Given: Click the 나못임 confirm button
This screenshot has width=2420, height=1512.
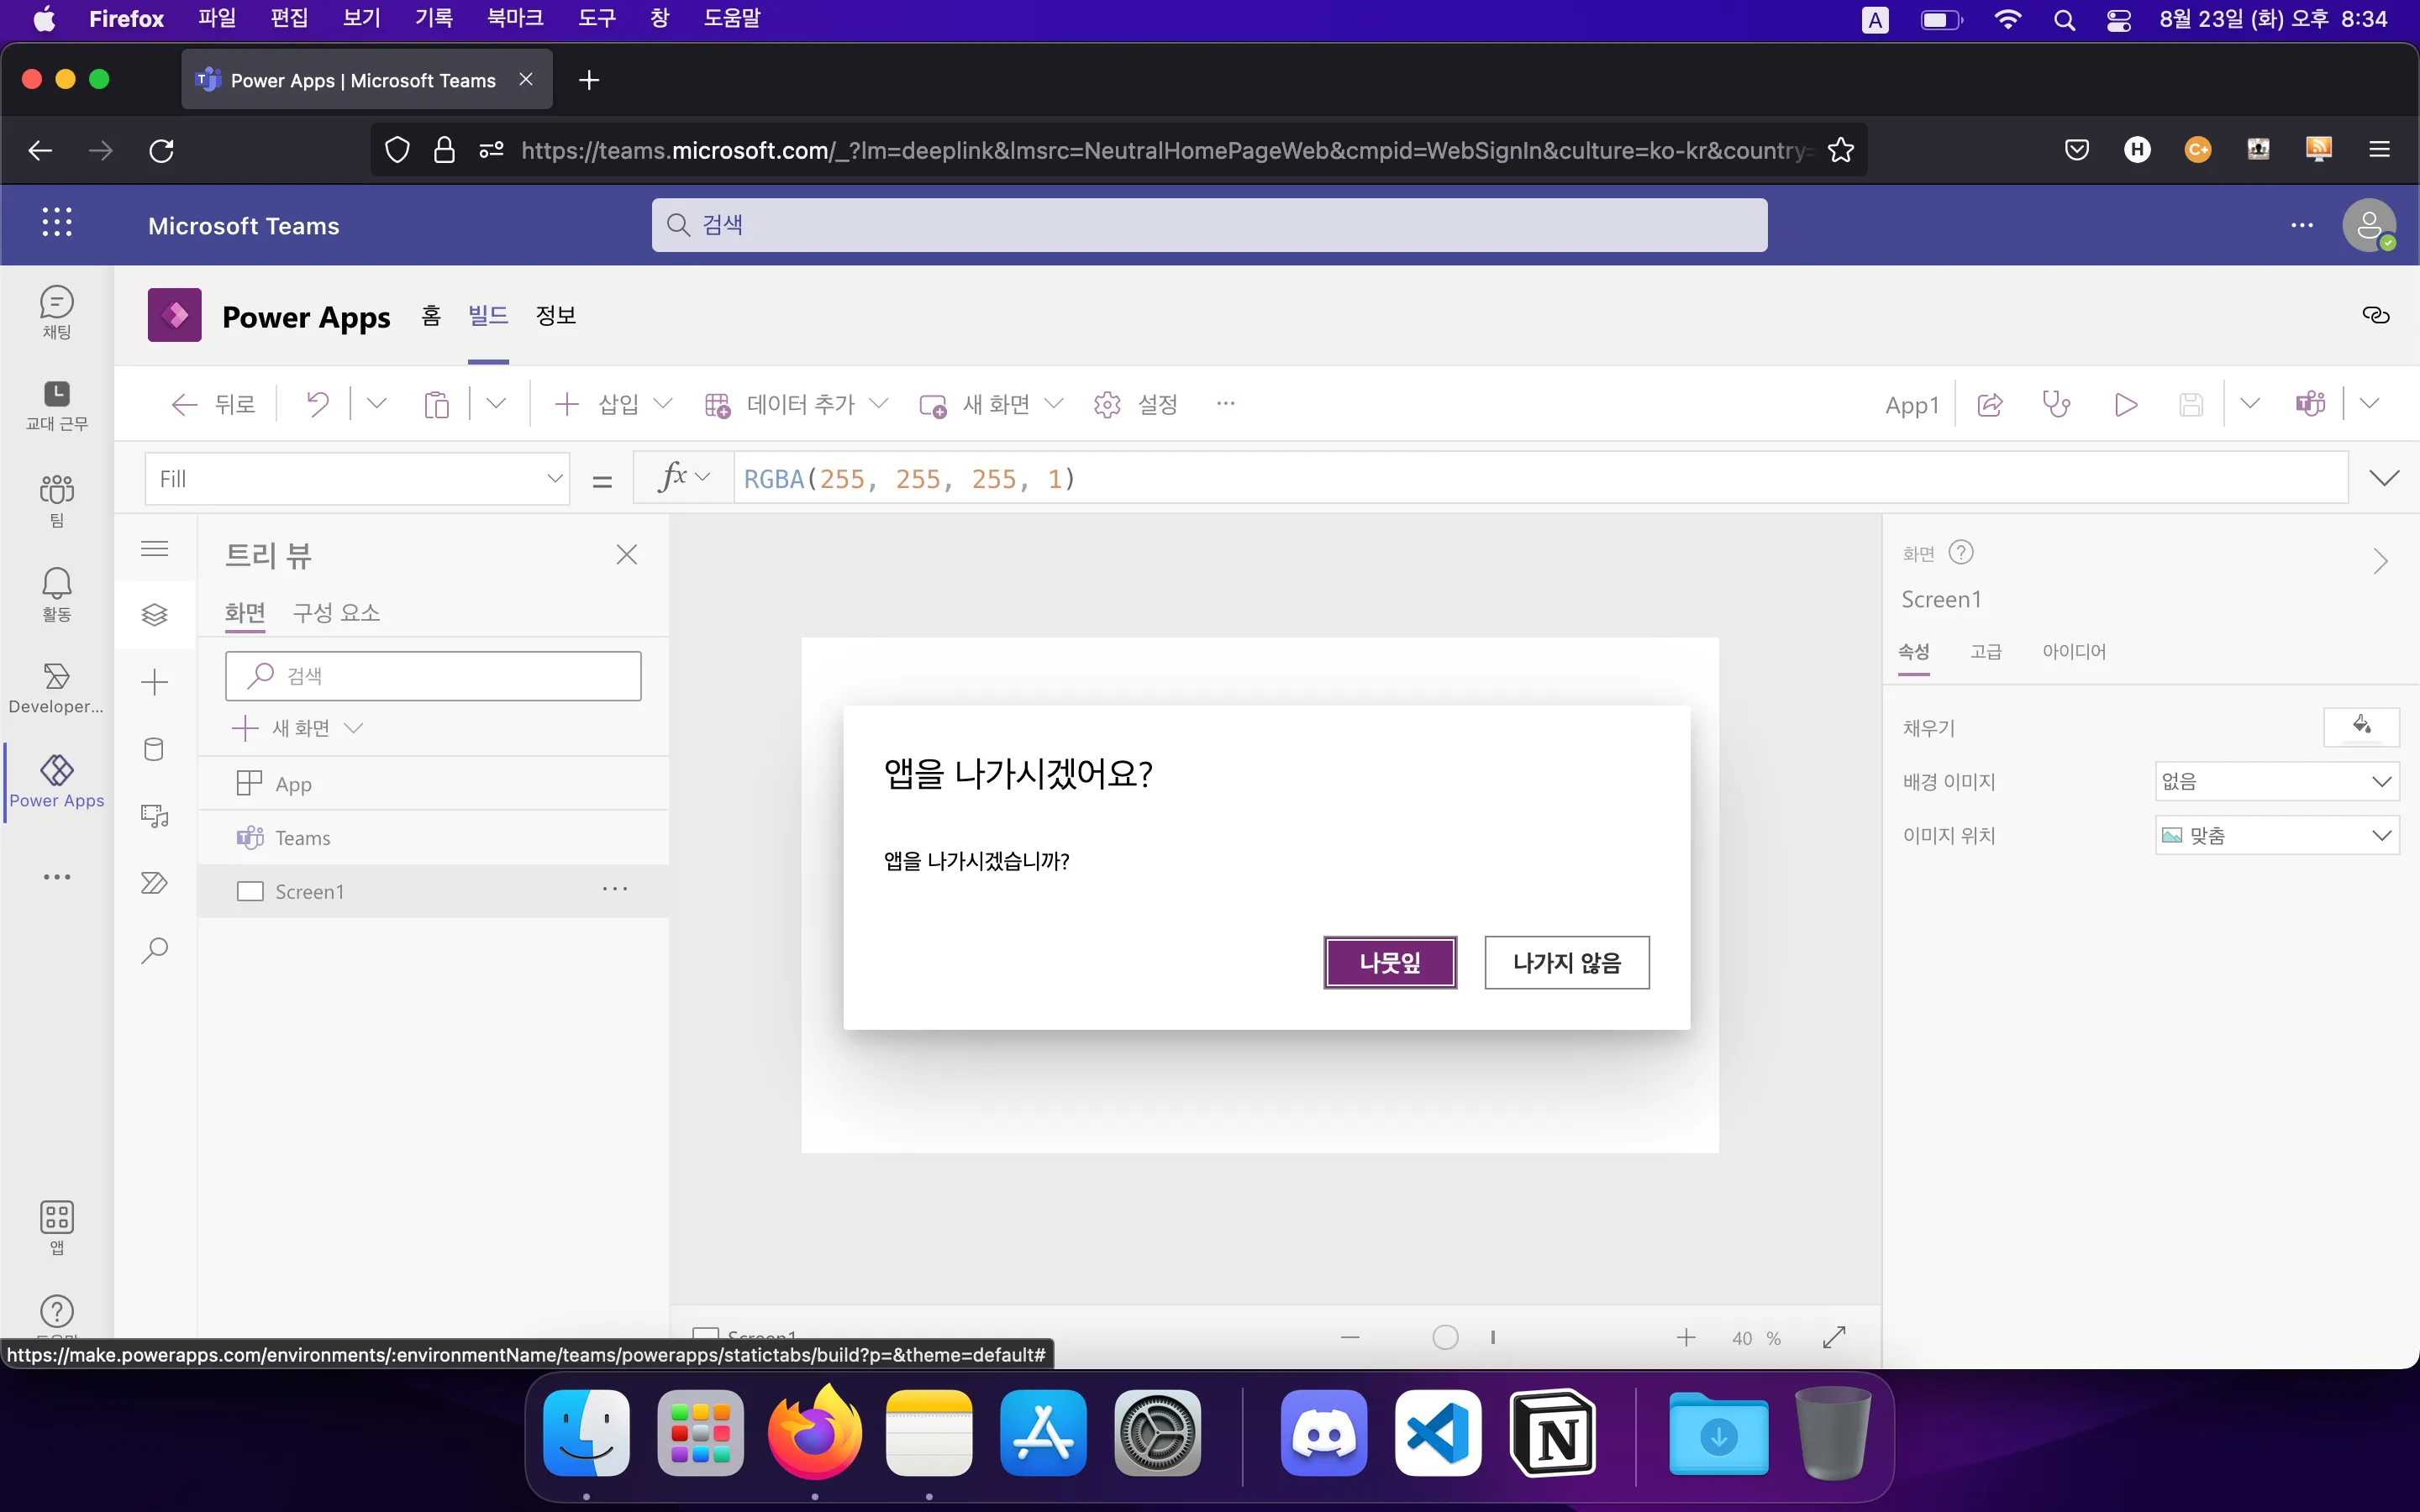Looking at the screenshot, I should coord(1391,962).
